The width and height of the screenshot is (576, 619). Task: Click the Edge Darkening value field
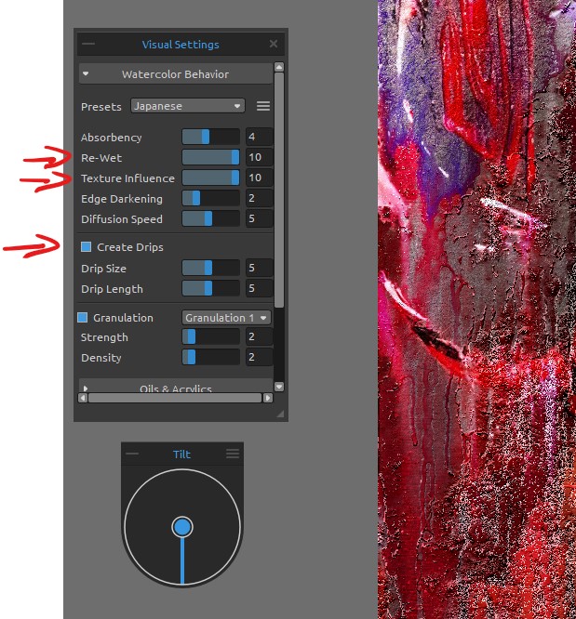tap(259, 198)
